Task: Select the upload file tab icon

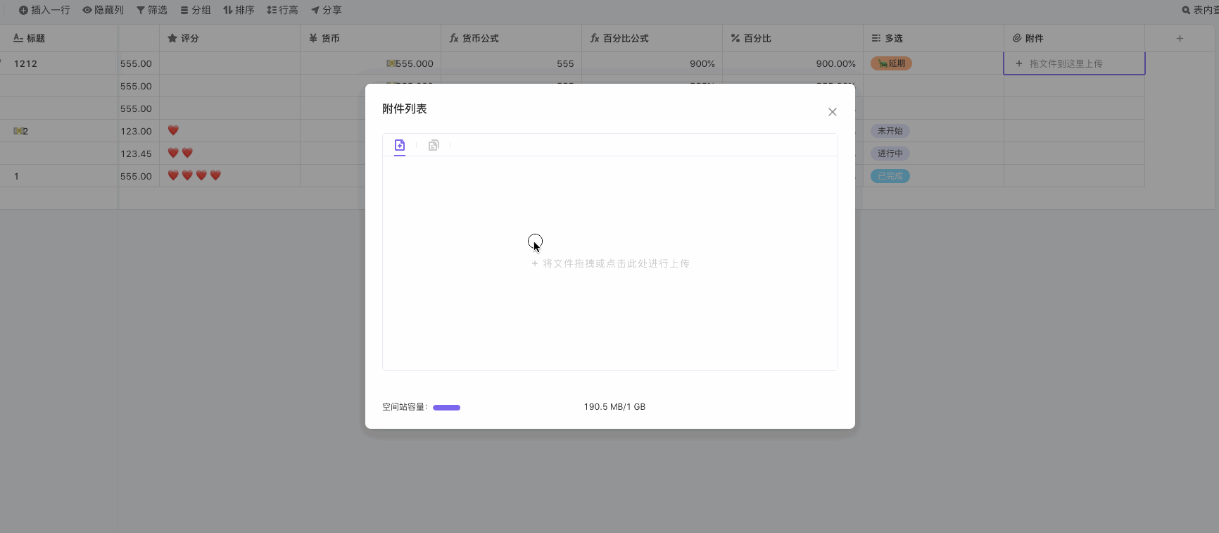Action: (400, 145)
